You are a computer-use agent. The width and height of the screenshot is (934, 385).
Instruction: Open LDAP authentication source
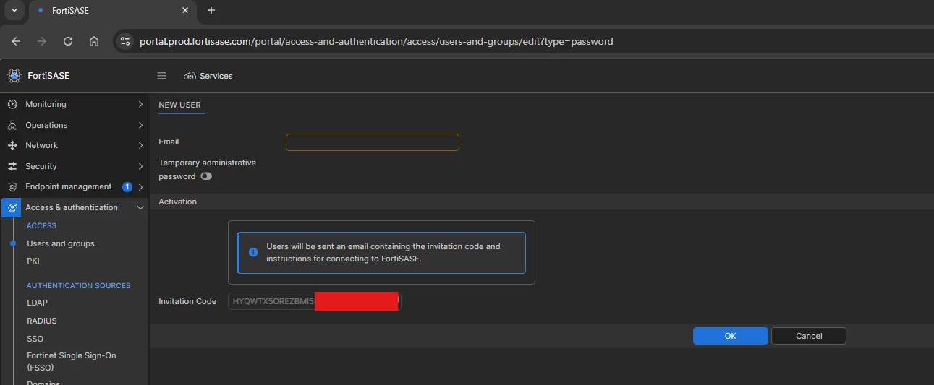37,303
